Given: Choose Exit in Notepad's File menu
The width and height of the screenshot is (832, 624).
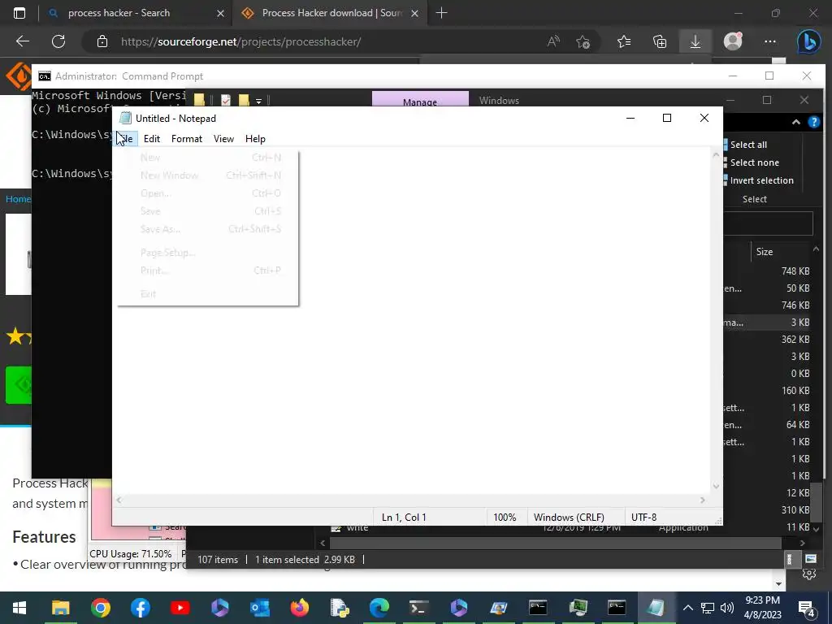Looking at the screenshot, I should [208, 294].
